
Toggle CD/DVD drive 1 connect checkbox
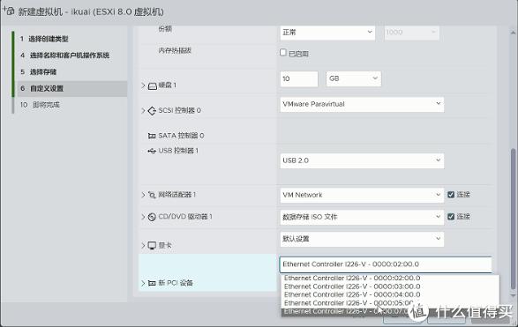click(451, 217)
